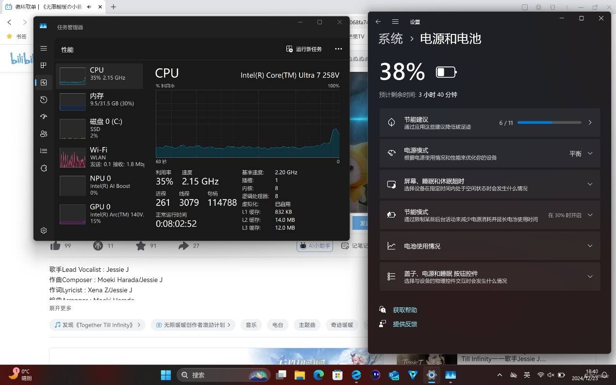Viewport: 616px width, 385px height.
Task: Open 无限暖暖创作者激励计划 tag
Action: click(193, 325)
